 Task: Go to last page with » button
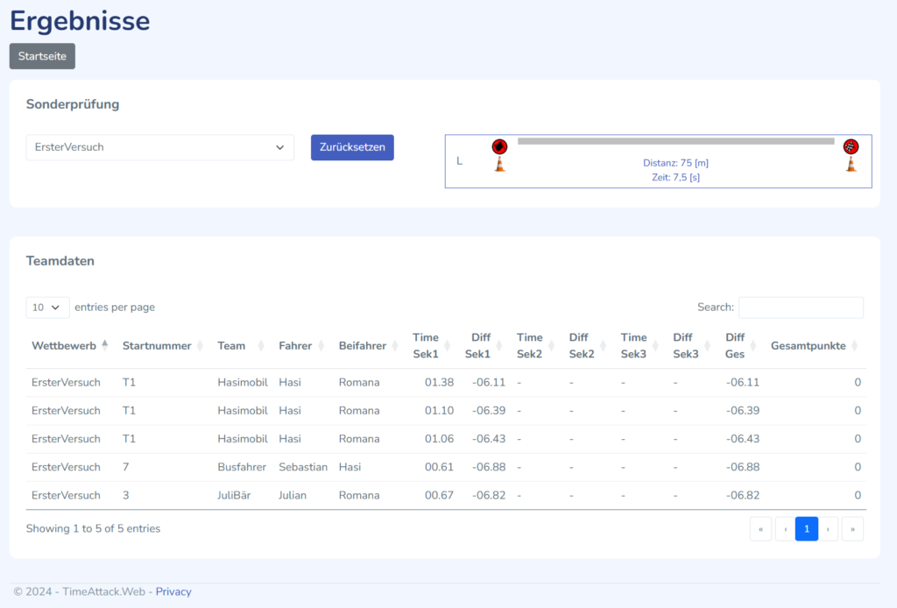[852, 529]
